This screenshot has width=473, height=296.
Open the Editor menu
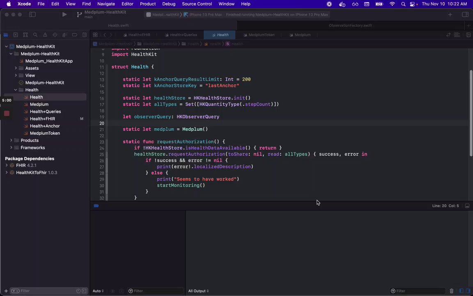click(127, 4)
